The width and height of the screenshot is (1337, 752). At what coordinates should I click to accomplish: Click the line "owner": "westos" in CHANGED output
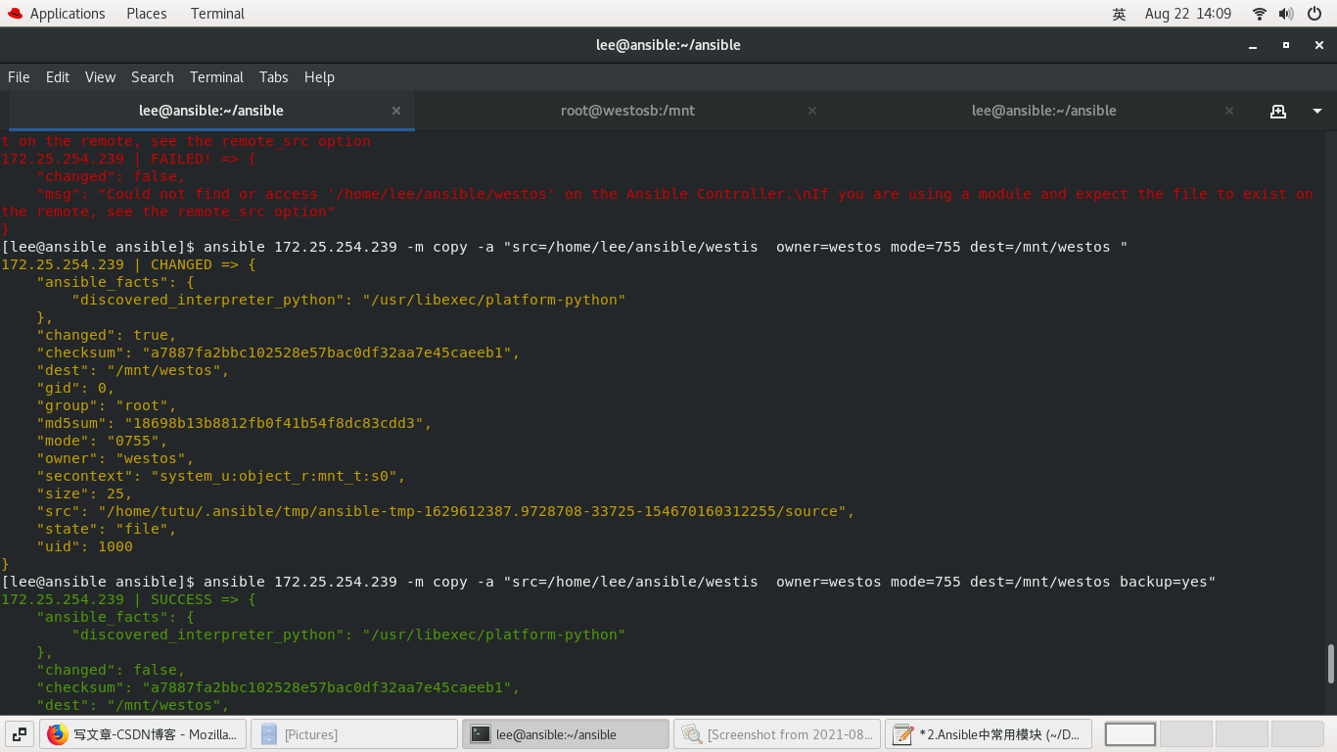(x=115, y=458)
